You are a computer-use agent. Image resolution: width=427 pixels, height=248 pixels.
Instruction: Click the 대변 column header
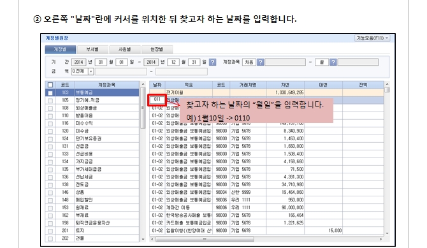[x=324, y=85]
